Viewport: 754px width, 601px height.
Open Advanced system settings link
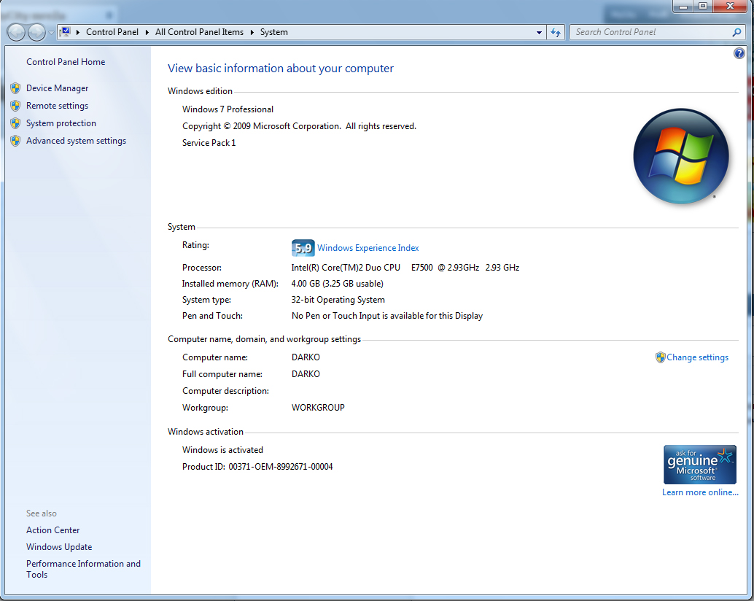point(76,141)
